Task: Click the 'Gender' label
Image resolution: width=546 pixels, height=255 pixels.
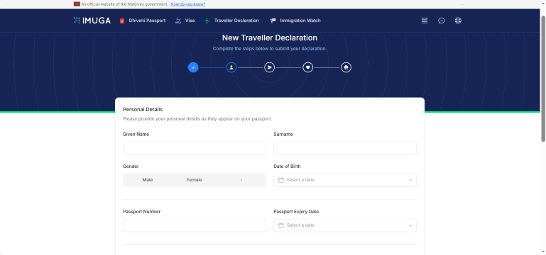Action: (131, 166)
